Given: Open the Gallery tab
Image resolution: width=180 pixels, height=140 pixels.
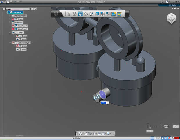Looking at the screenshot, I should (x=174, y=5).
